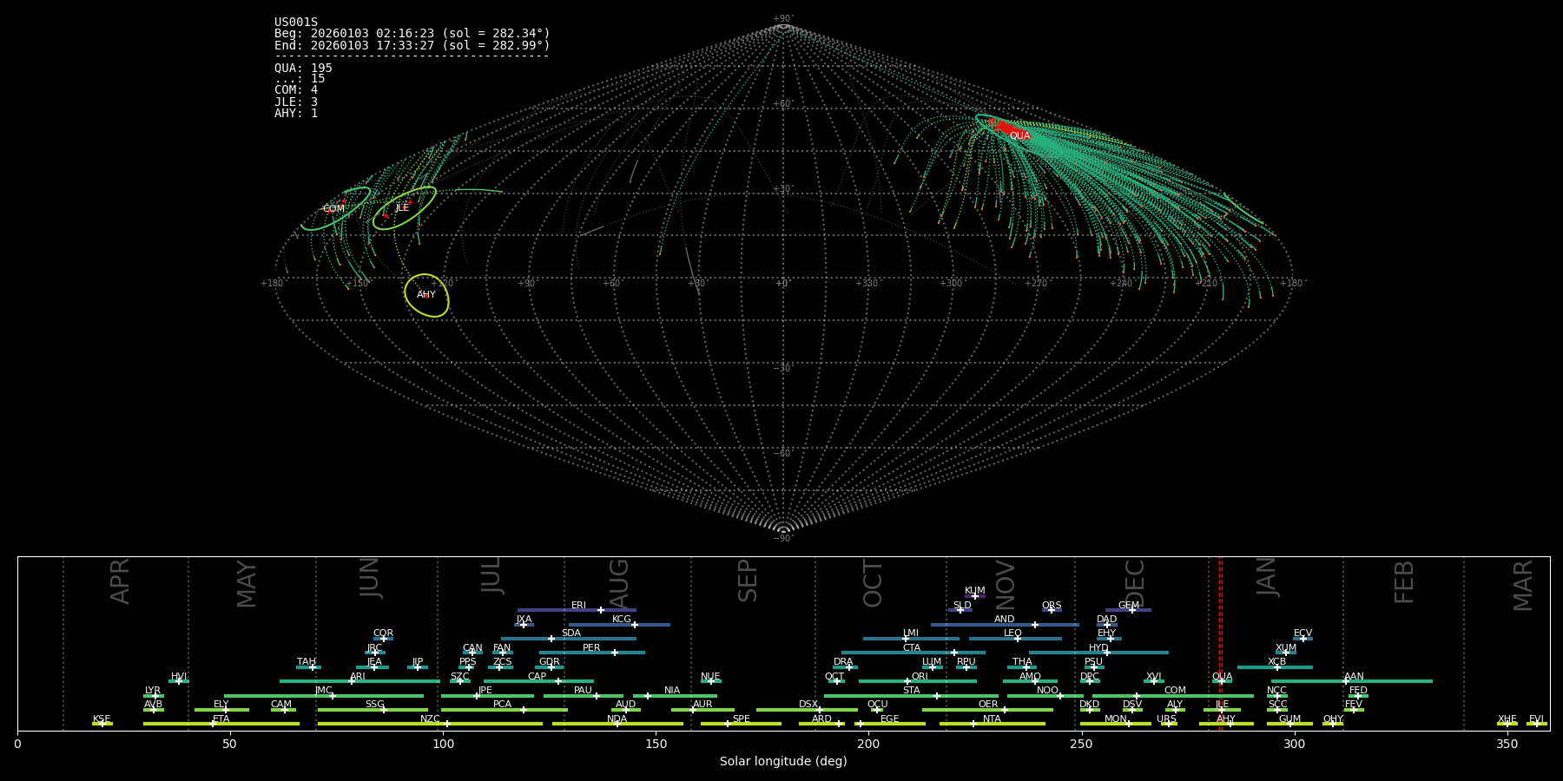This screenshot has width=1563, height=781.
Task: Click the ECV shower label in the timeline
Action: pyautogui.click(x=1302, y=633)
